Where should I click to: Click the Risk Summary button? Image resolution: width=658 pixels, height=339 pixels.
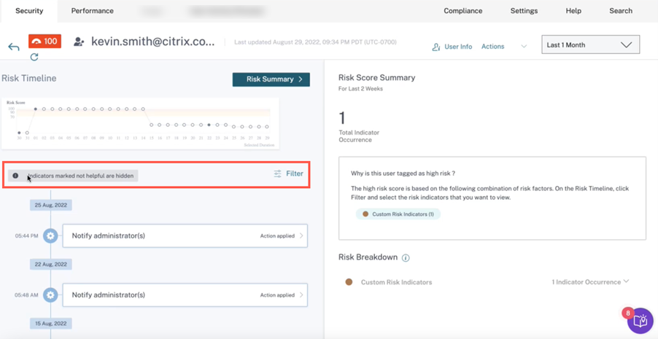[x=271, y=79]
